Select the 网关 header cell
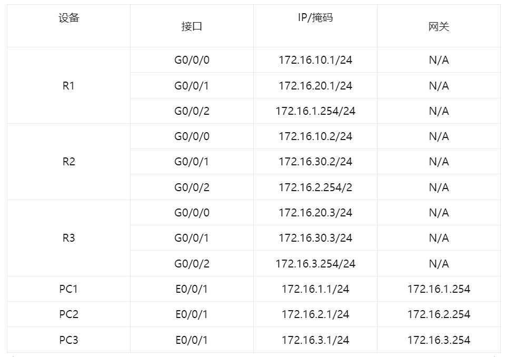The height and width of the screenshot is (357, 505). coord(439,27)
